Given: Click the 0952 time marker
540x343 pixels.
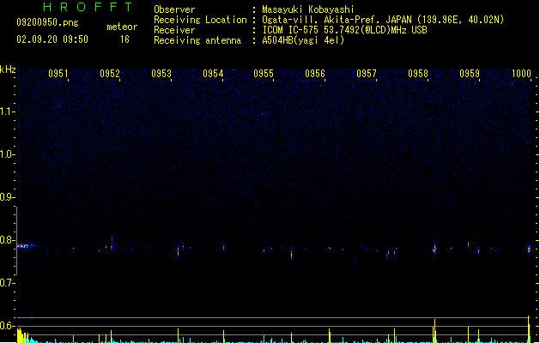Looking at the screenshot, I should tap(110, 74).
